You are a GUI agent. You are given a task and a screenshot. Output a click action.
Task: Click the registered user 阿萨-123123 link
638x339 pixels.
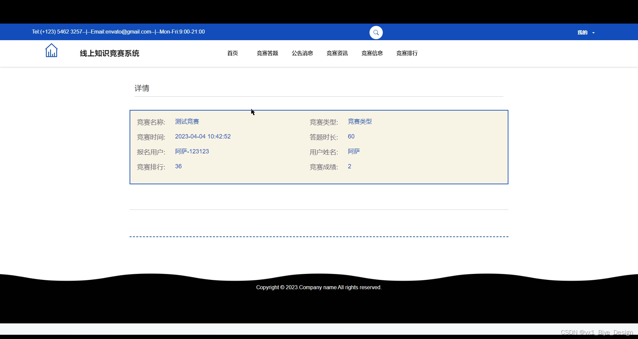click(192, 151)
